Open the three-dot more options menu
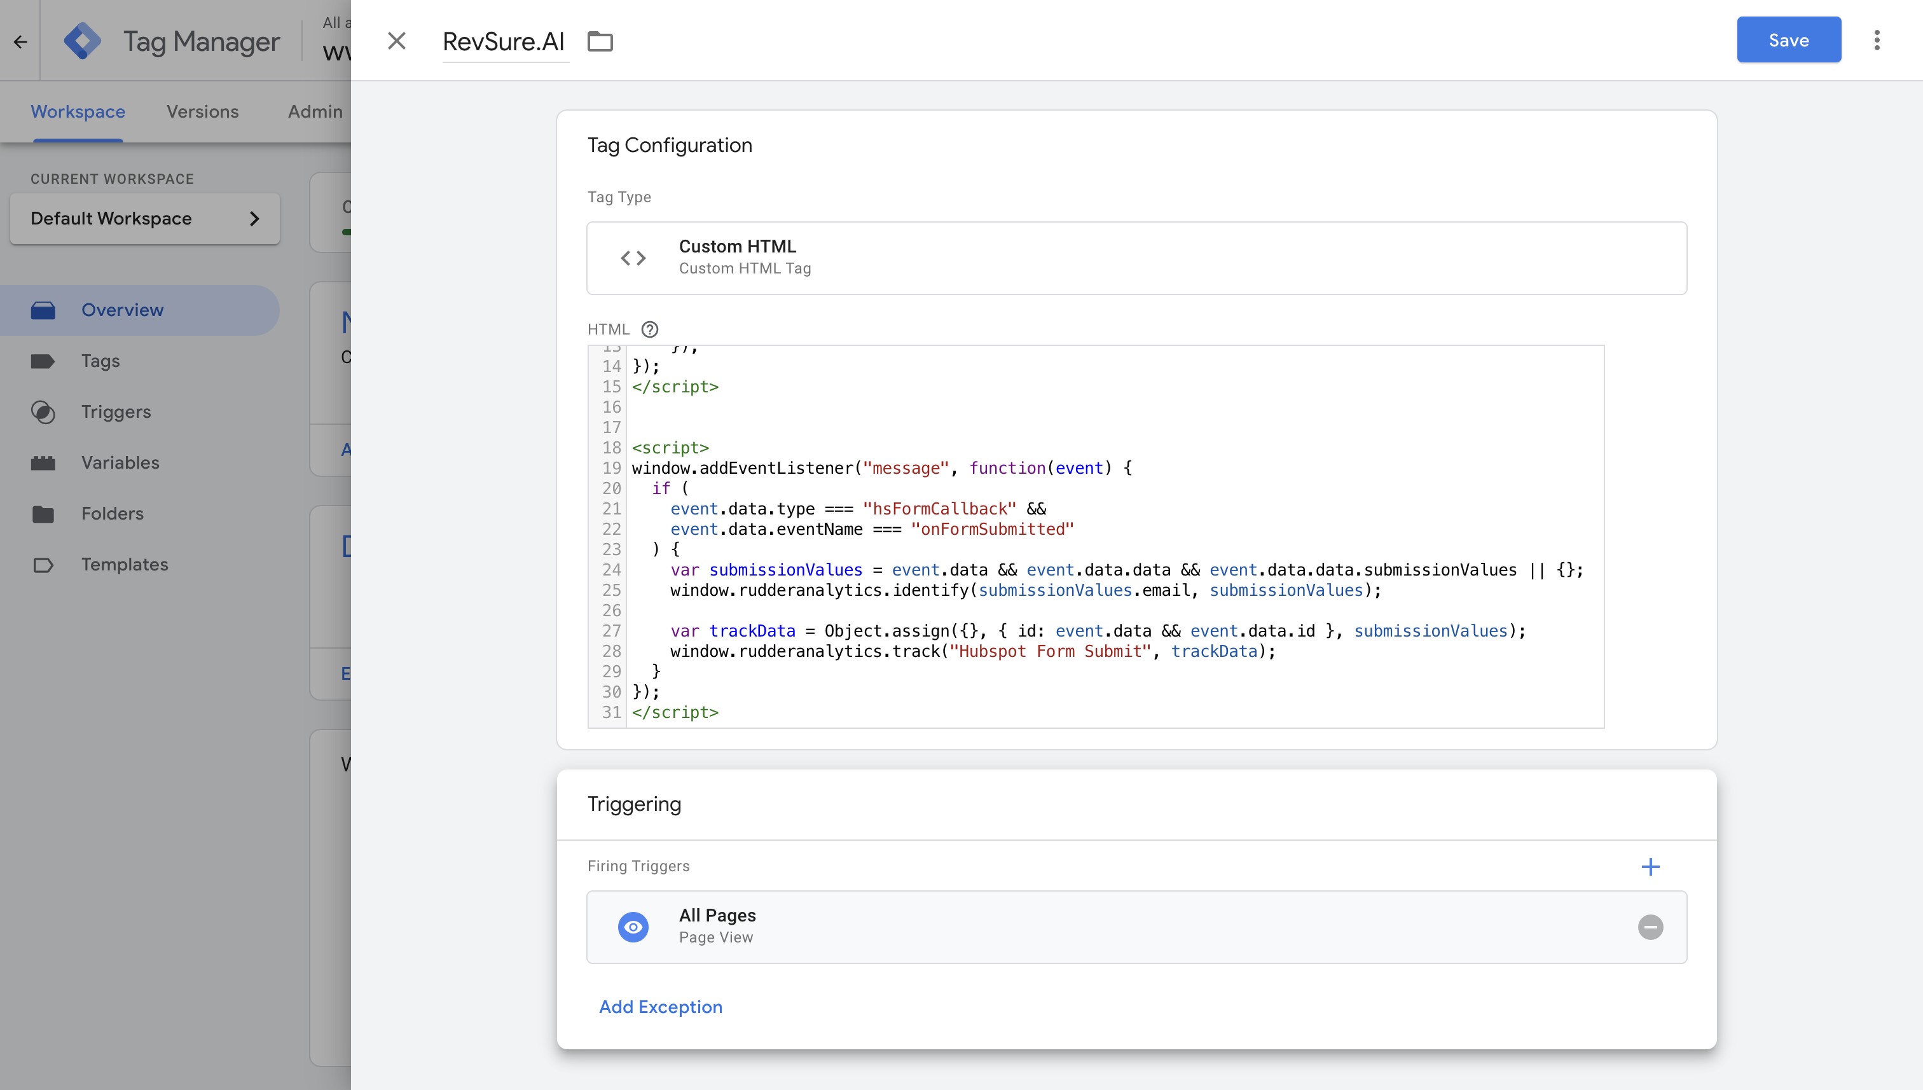This screenshot has width=1923, height=1090. [x=1877, y=41]
